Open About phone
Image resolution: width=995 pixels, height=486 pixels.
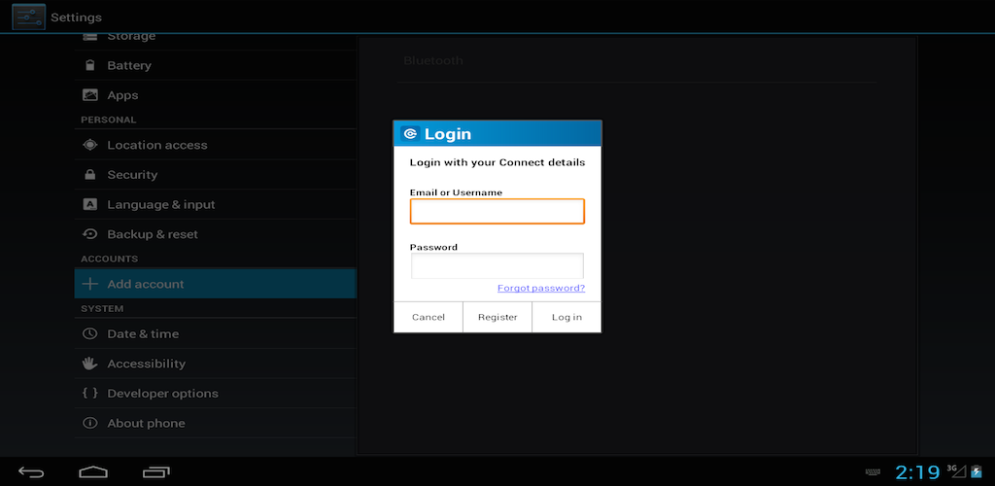pyautogui.click(x=215, y=423)
